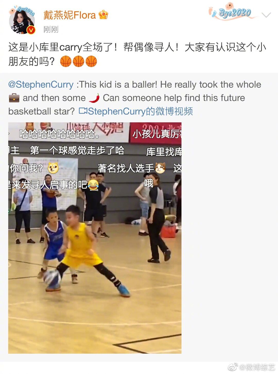
Task: Tap the orange verified V badge
Action: [x=31, y=30]
